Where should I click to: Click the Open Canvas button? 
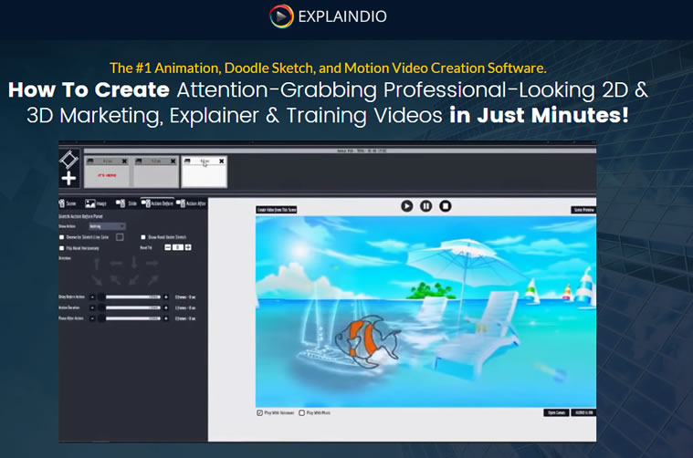click(556, 412)
